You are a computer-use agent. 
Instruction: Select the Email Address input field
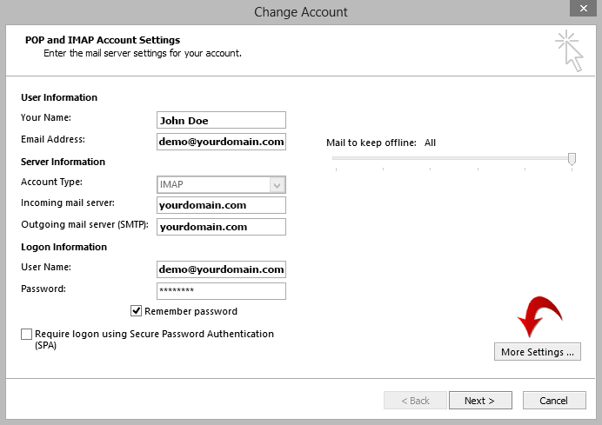coord(221,142)
